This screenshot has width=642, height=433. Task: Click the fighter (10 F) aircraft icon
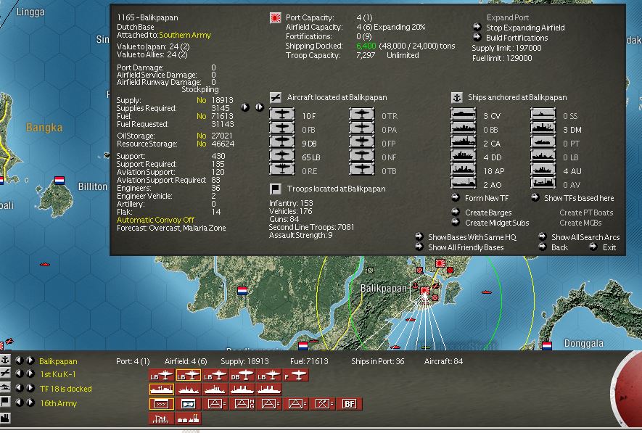[x=281, y=115]
